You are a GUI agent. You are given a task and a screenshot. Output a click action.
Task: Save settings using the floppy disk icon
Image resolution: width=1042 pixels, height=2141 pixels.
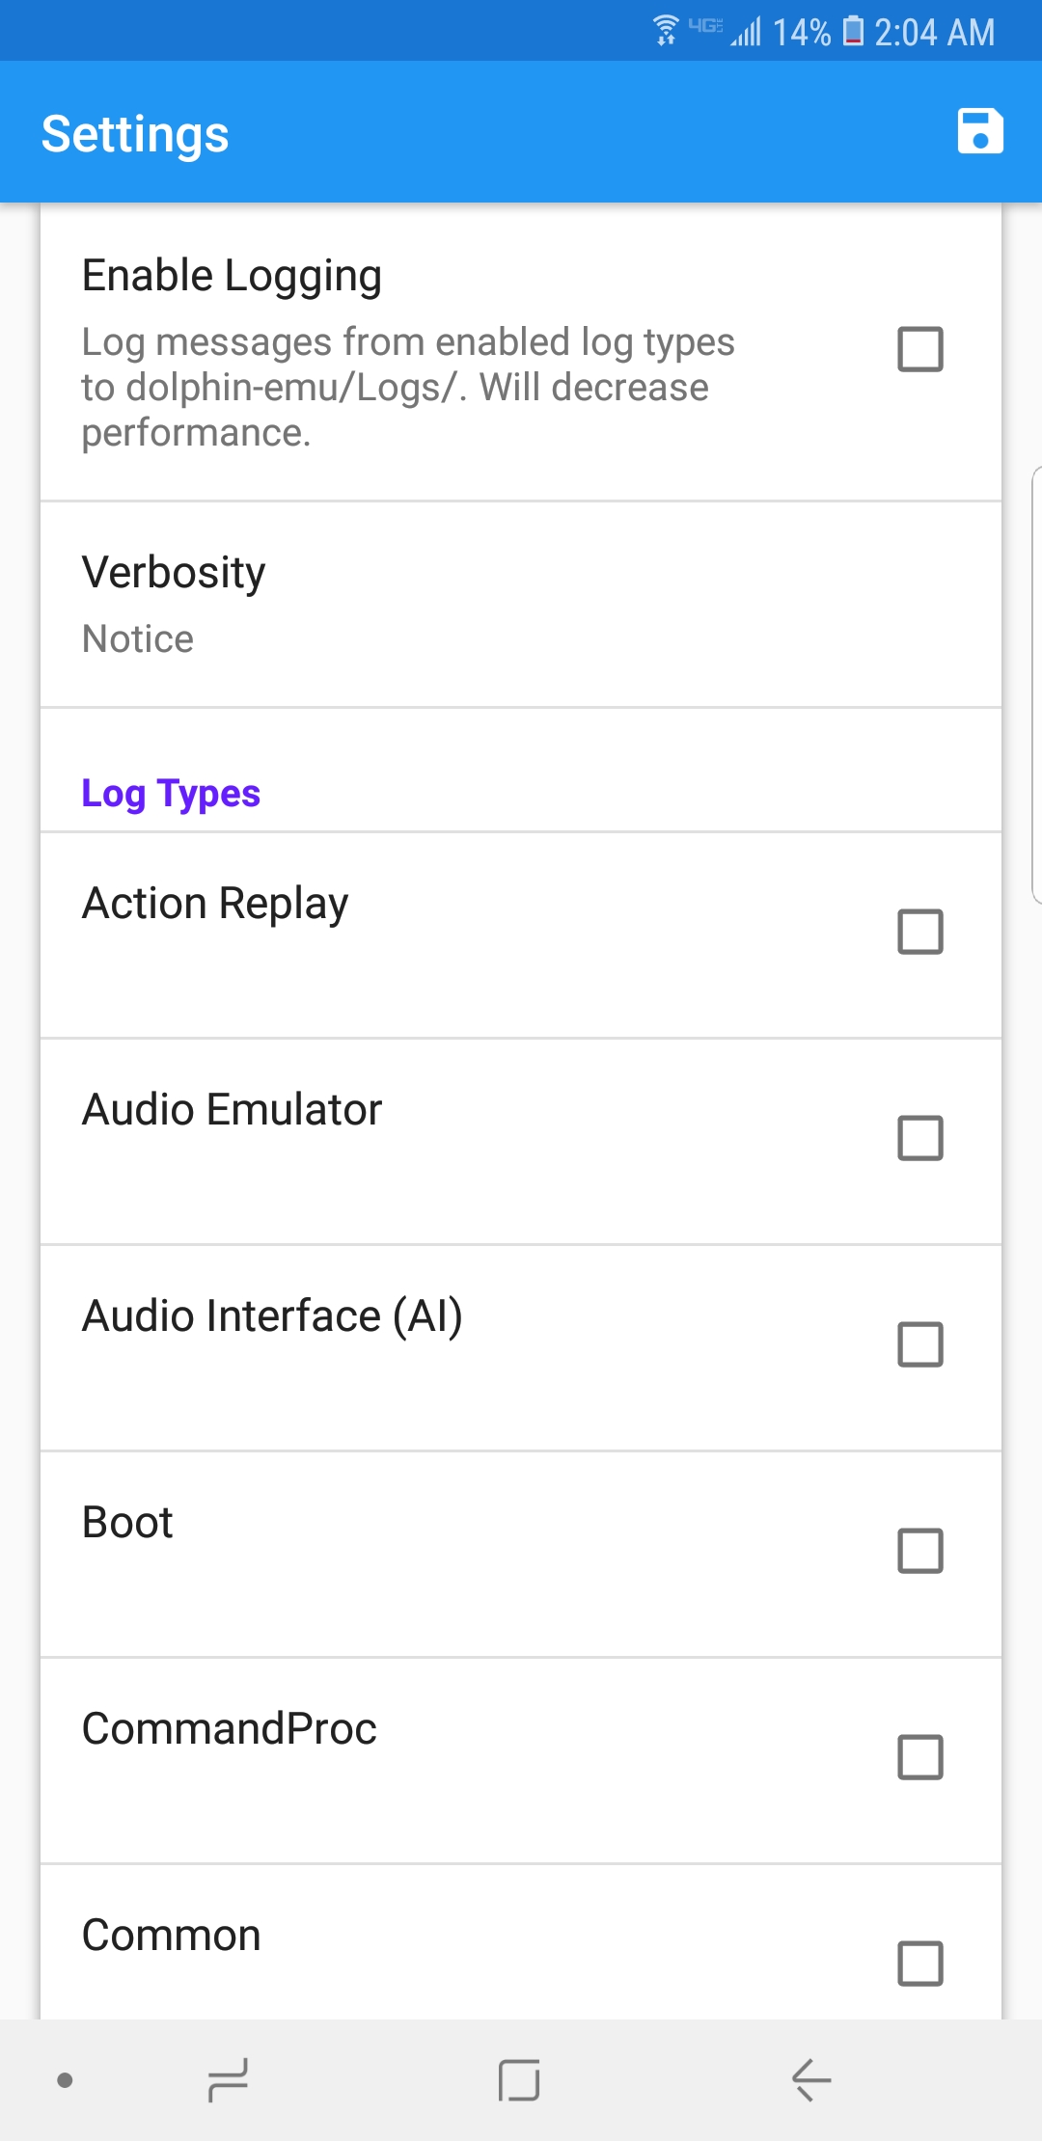[980, 131]
